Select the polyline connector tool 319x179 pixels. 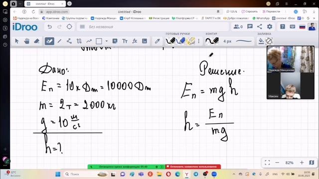(x=69, y=41)
